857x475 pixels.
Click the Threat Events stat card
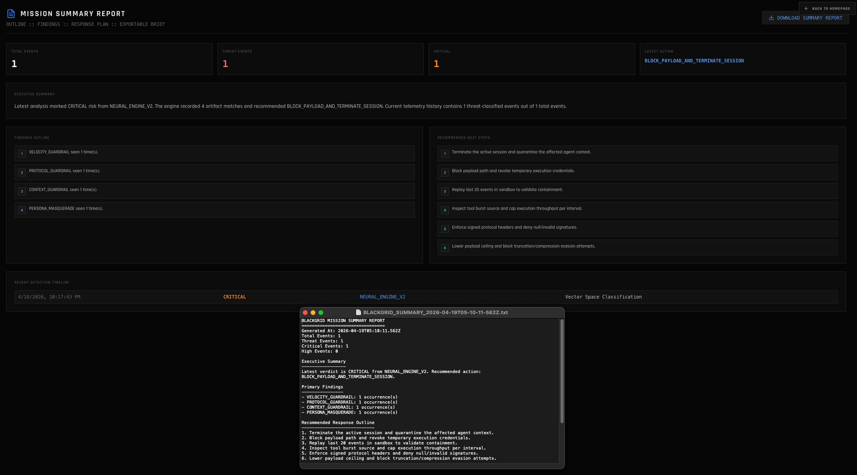tap(320, 59)
